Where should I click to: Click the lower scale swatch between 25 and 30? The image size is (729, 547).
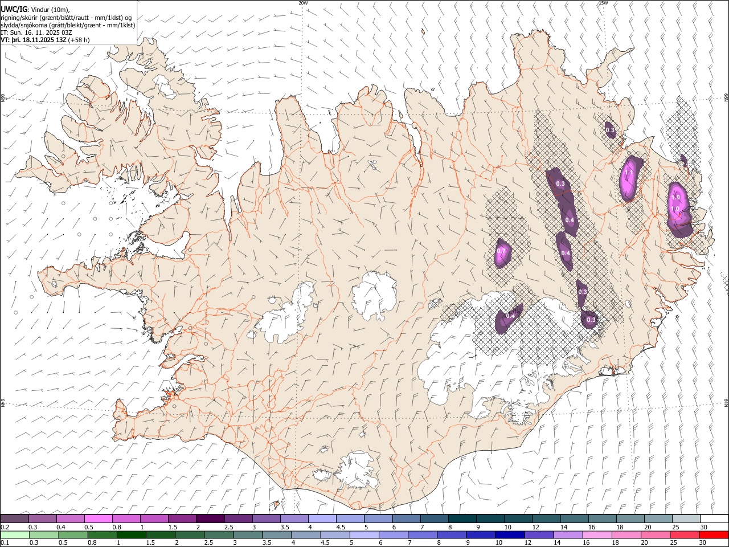[683, 534]
